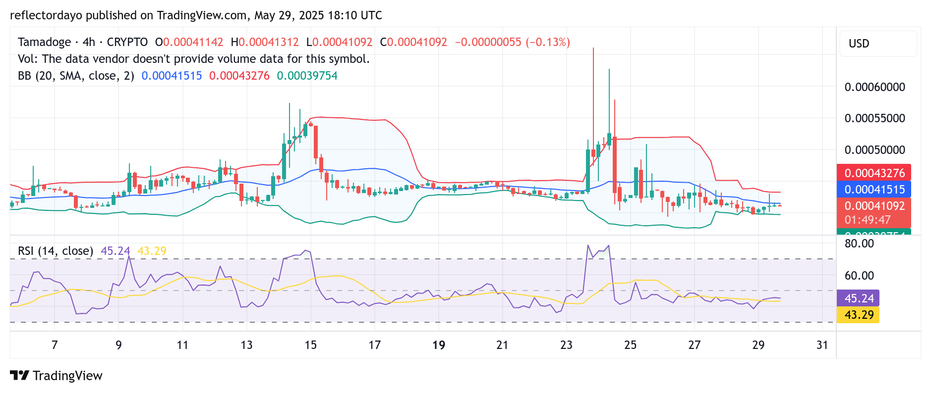Click date 27 on the time axis
Screen dimensions: 931x393
point(694,345)
